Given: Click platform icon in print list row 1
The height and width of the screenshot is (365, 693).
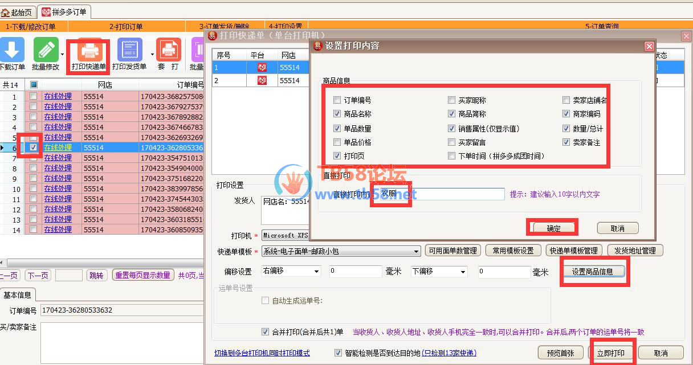Looking at the screenshot, I should pos(262,67).
